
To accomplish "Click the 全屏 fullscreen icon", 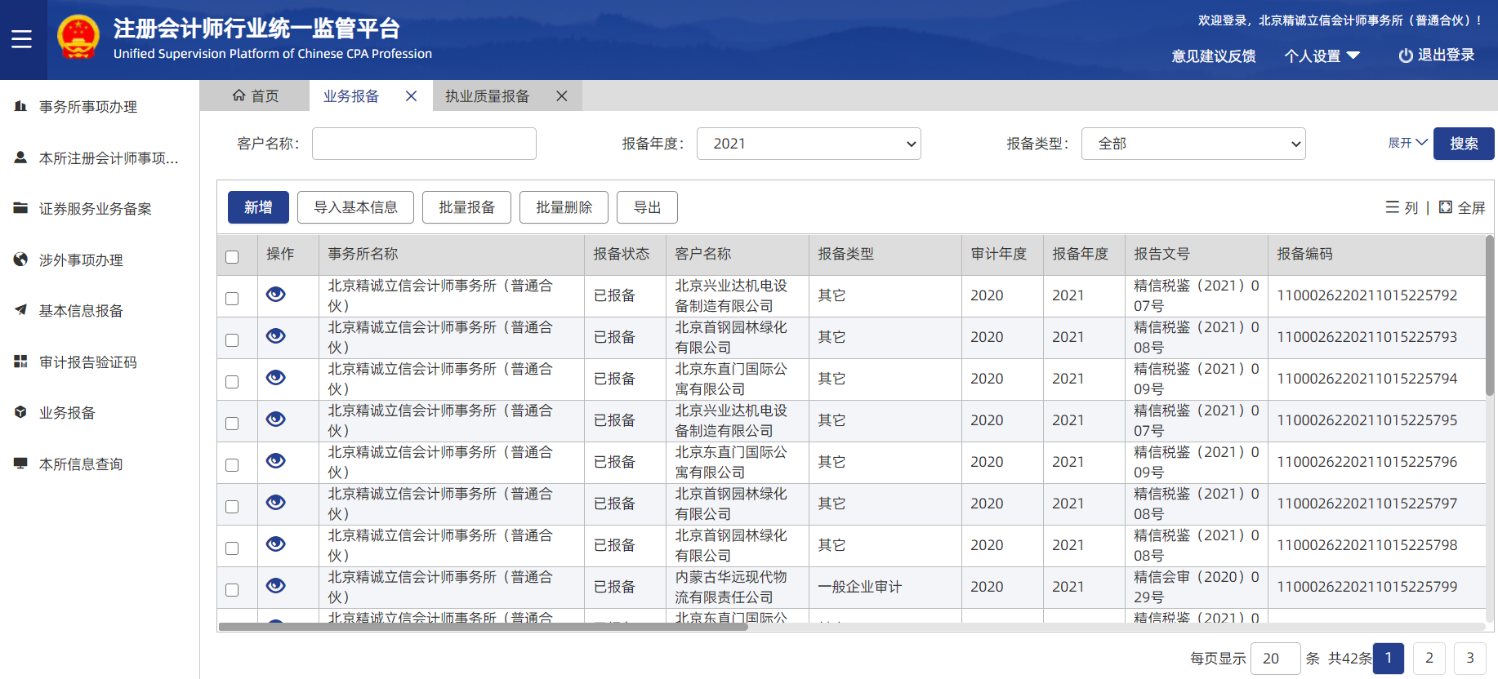I will tap(1445, 207).
